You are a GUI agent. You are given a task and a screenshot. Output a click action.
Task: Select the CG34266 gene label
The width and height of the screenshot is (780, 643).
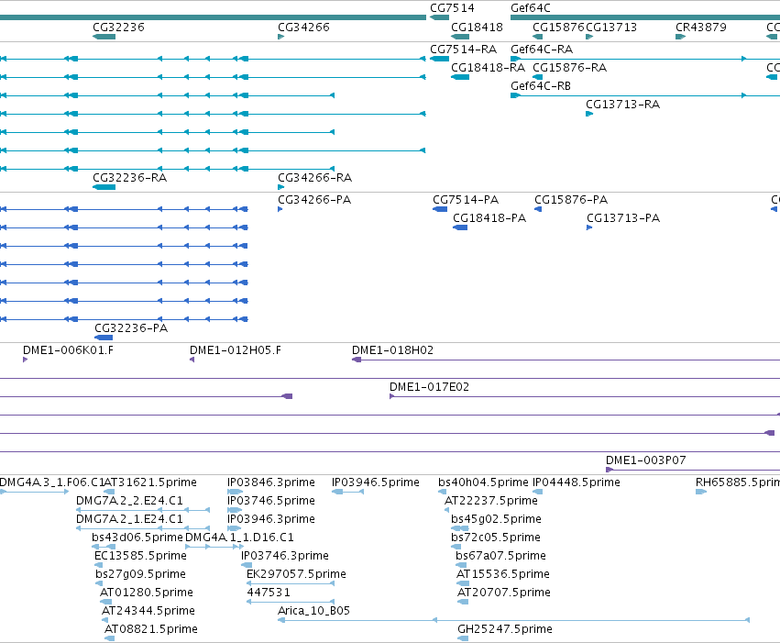[303, 27]
